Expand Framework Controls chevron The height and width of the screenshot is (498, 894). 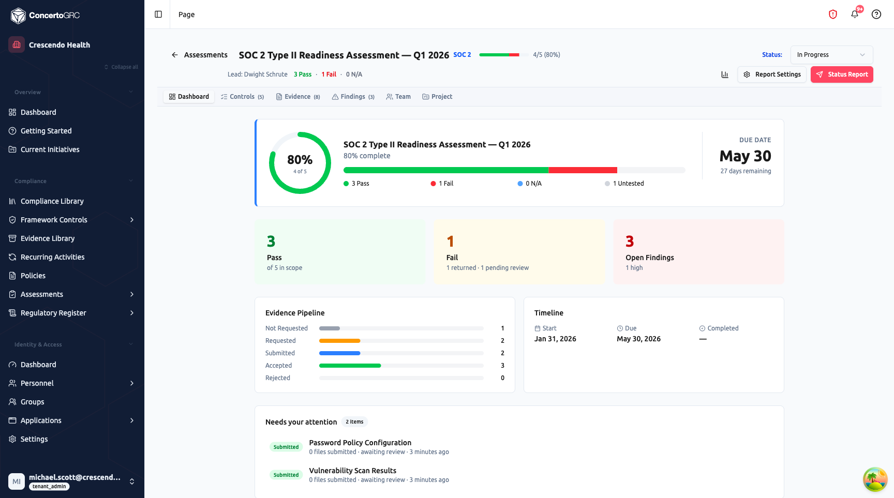132,220
